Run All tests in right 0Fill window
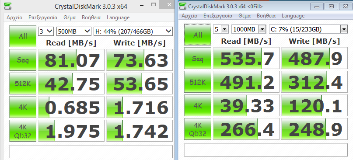 (198, 35)
